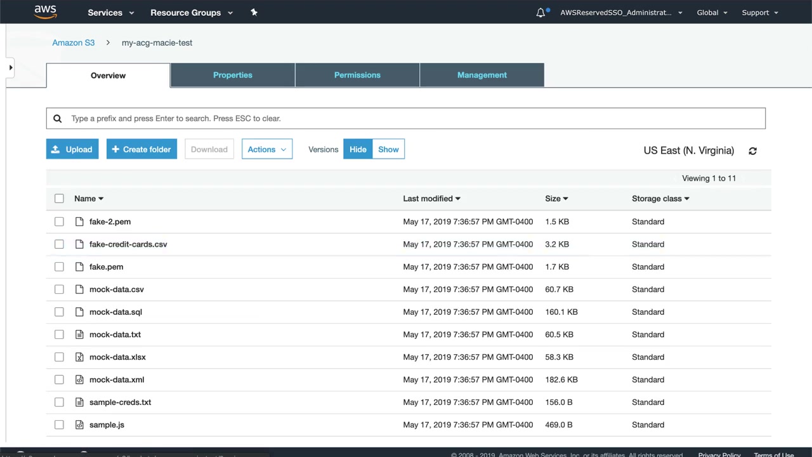Select the fake.pem checkbox
Image resolution: width=812 pixels, height=457 pixels.
(x=59, y=267)
